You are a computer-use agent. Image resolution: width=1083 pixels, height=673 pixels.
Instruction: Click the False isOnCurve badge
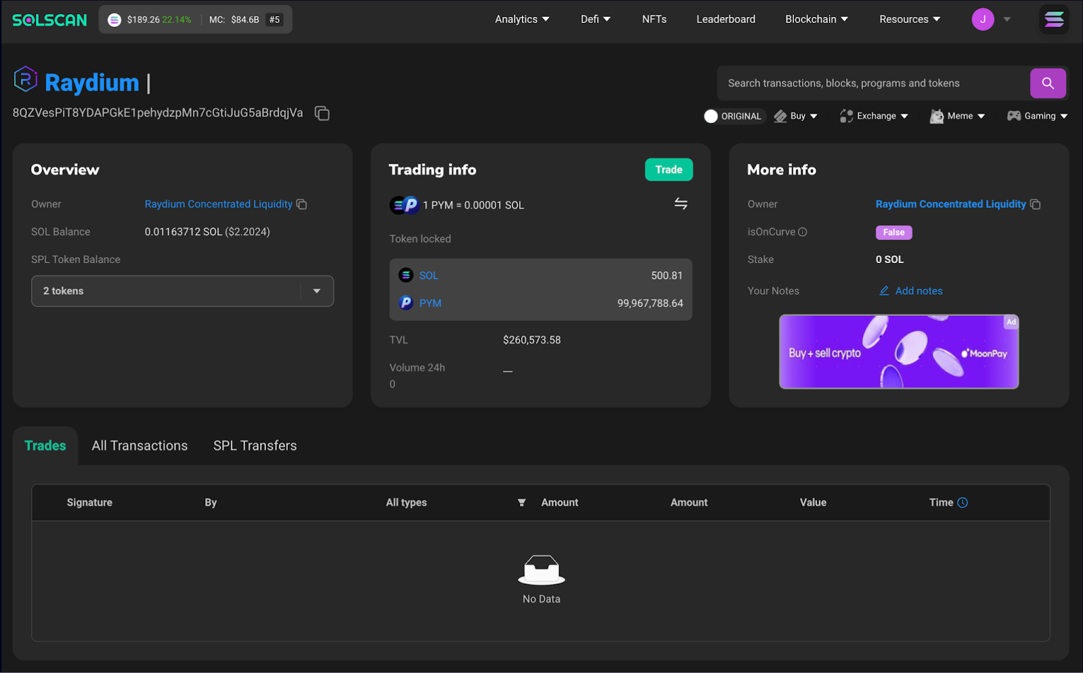click(893, 233)
